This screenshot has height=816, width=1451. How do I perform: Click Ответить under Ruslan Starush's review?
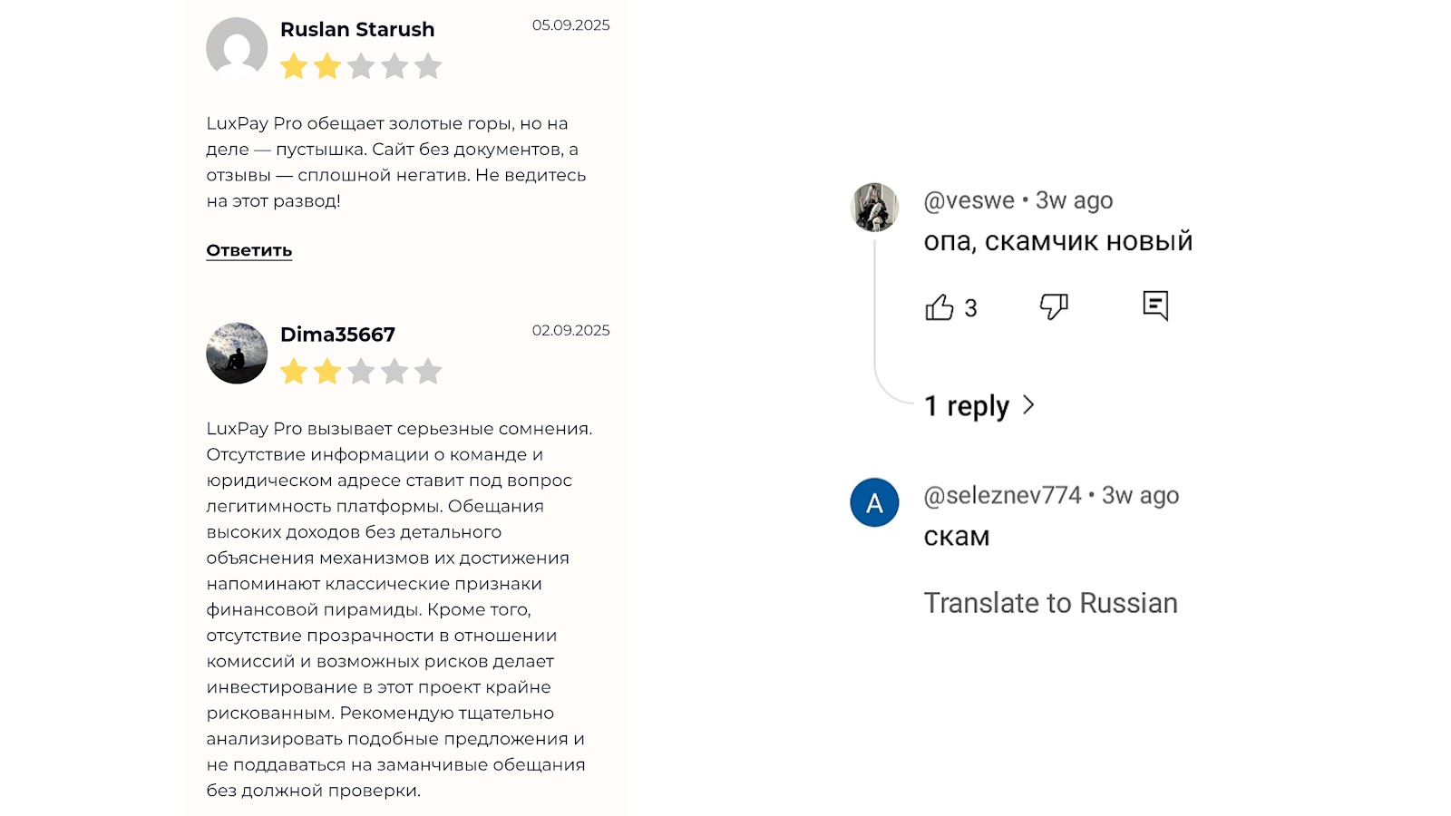pyautogui.click(x=248, y=250)
